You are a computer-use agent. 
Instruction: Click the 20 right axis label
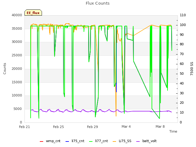pos(182,103)
